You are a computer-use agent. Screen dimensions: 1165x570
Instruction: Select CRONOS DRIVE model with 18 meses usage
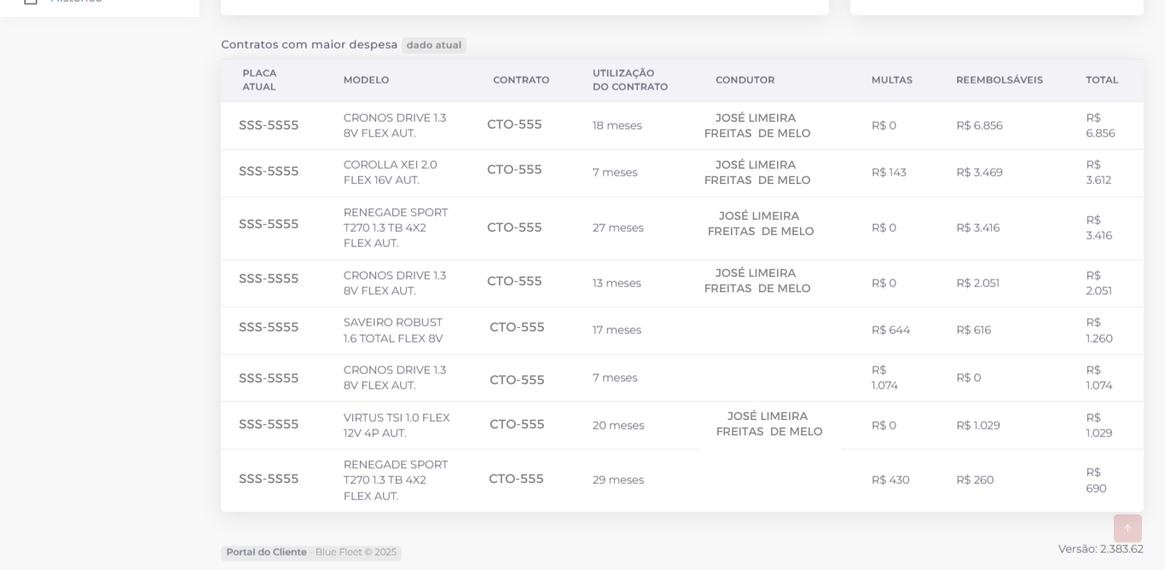(x=395, y=125)
